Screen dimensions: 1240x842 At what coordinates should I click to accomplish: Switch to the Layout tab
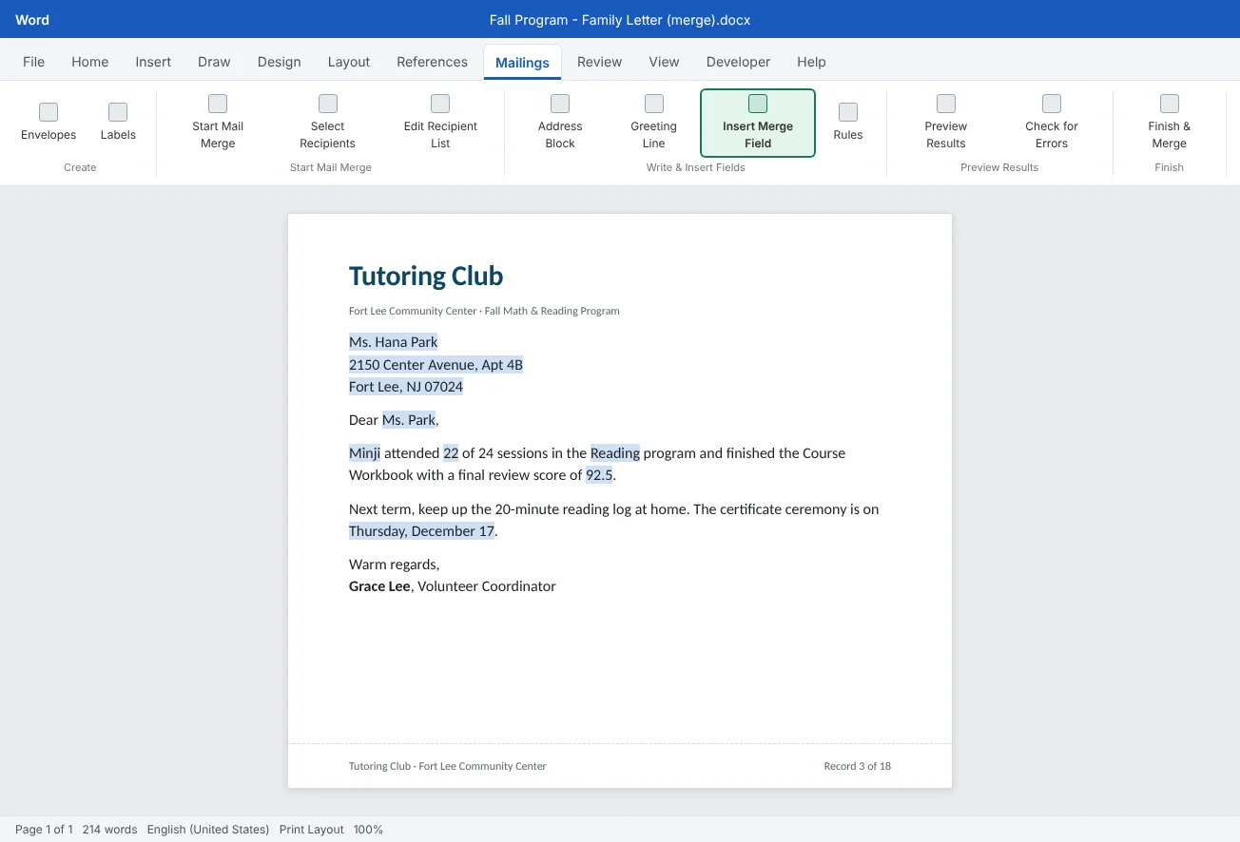pos(349,62)
